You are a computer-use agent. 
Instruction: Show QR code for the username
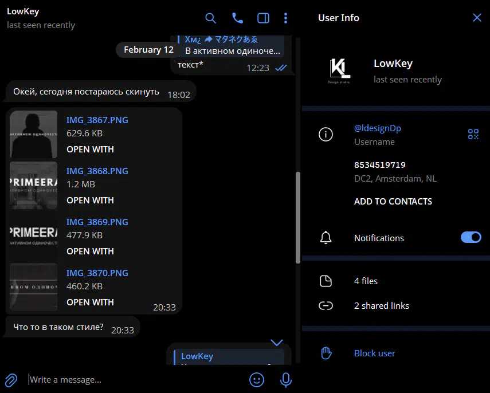pos(473,135)
